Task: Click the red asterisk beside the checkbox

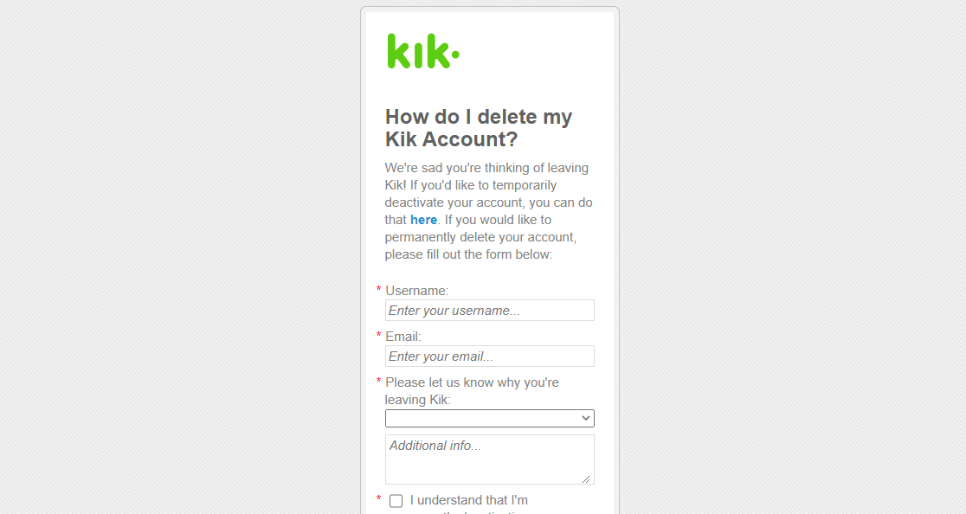Action: point(378,499)
